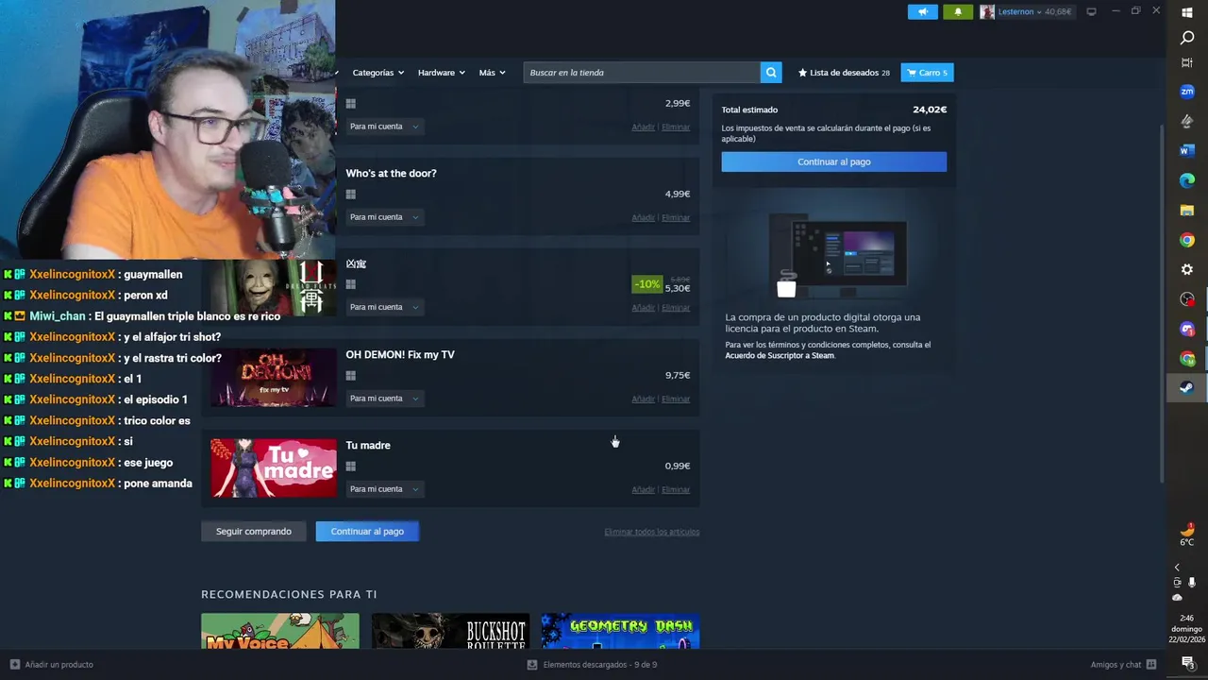Click the Tu madre title text

click(x=368, y=446)
